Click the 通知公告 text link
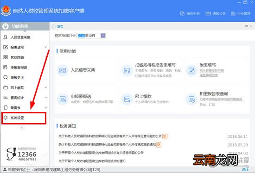Viewport: 255px width, 173px height. pyautogui.click(x=219, y=13)
